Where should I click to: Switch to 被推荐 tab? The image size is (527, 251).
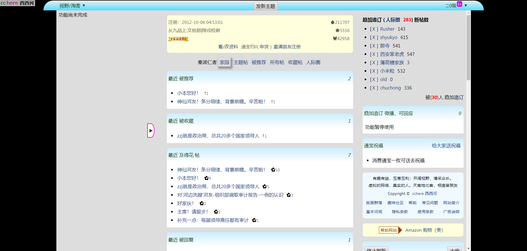[259, 62]
